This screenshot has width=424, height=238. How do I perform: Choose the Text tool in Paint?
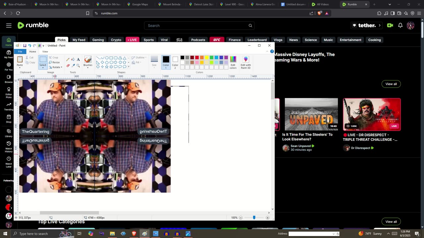pyautogui.click(x=78, y=59)
